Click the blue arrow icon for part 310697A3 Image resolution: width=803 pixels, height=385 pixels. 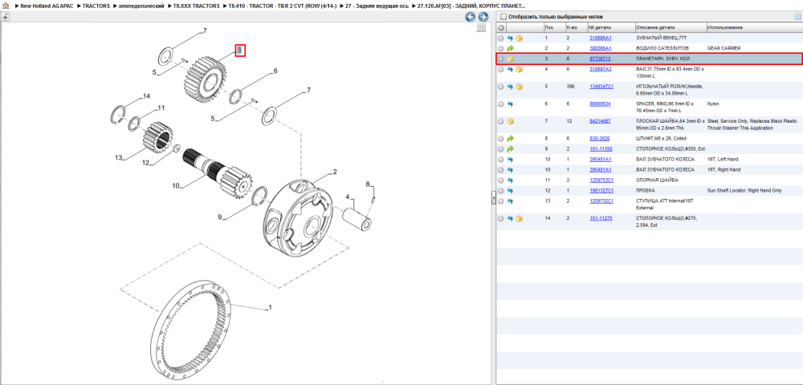(x=510, y=69)
